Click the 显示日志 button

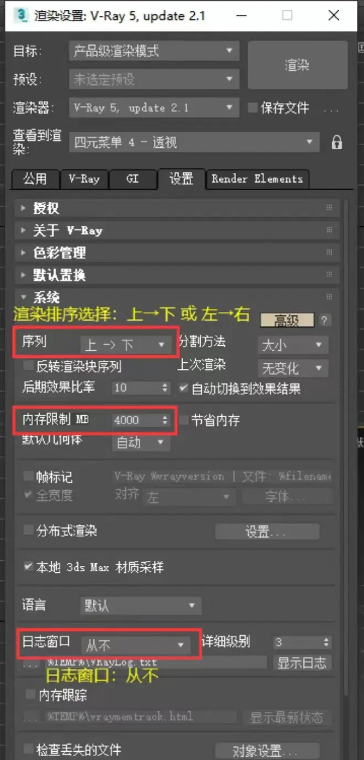[302, 662]
